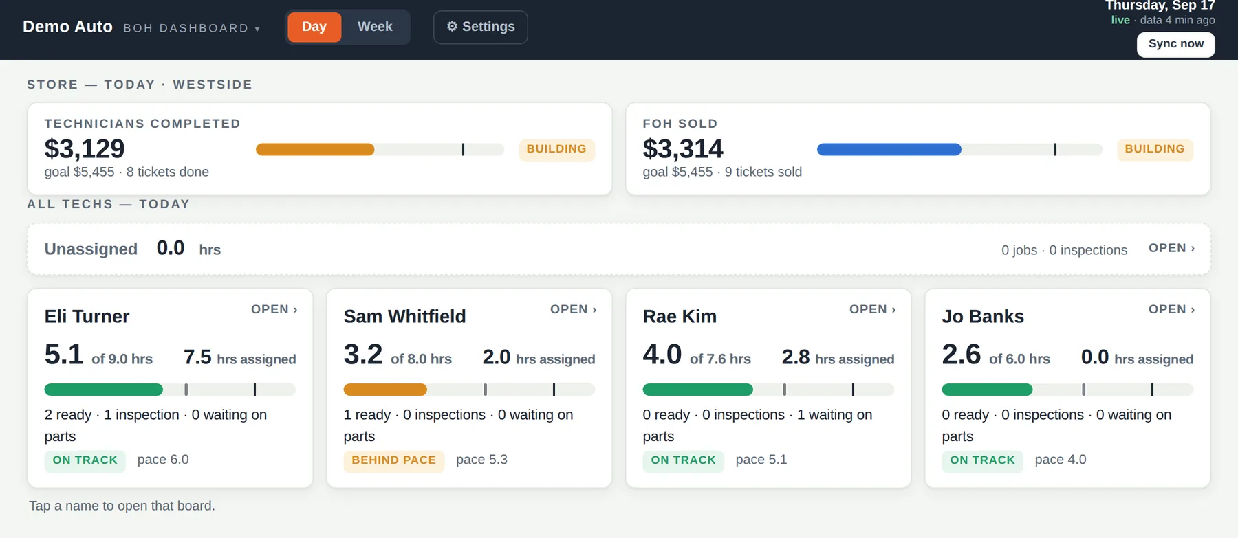1238x538 pixels.
Task: Click the $3,314 FOH sold total
Action: point(683,148)
